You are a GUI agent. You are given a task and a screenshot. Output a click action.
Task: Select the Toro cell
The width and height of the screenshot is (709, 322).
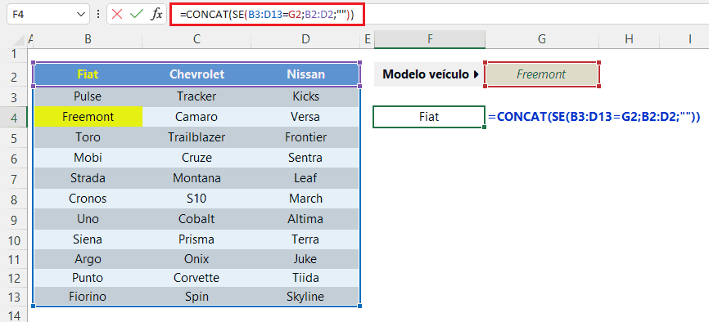88,137
